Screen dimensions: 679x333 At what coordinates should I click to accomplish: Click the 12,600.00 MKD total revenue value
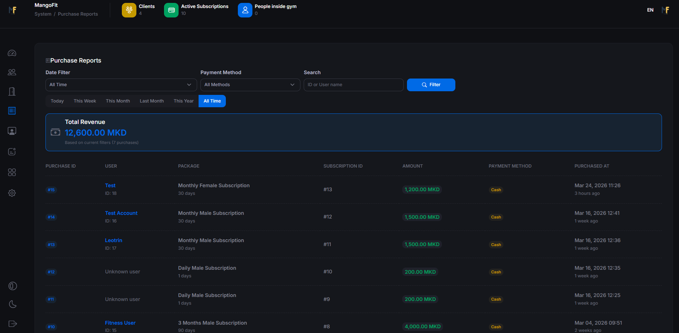pos(95,133)
